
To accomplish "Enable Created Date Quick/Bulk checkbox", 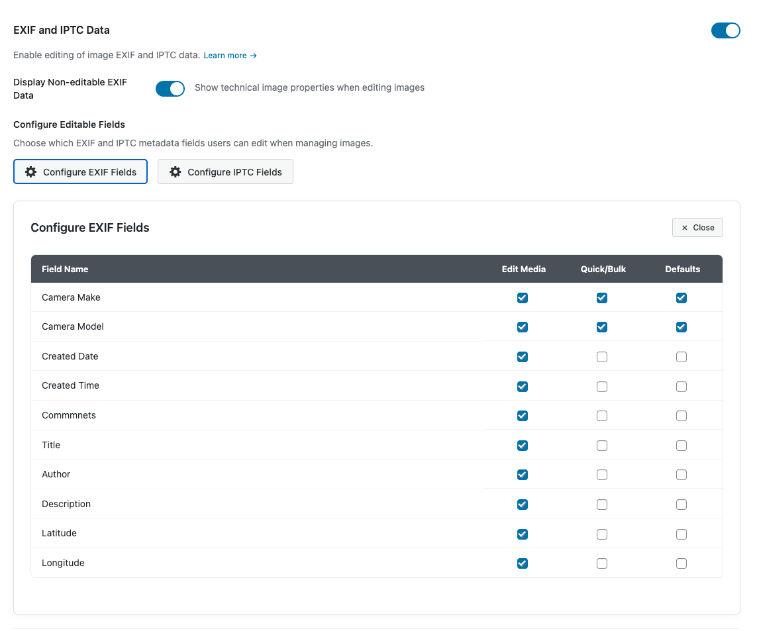I will click(x=602, y=357).
